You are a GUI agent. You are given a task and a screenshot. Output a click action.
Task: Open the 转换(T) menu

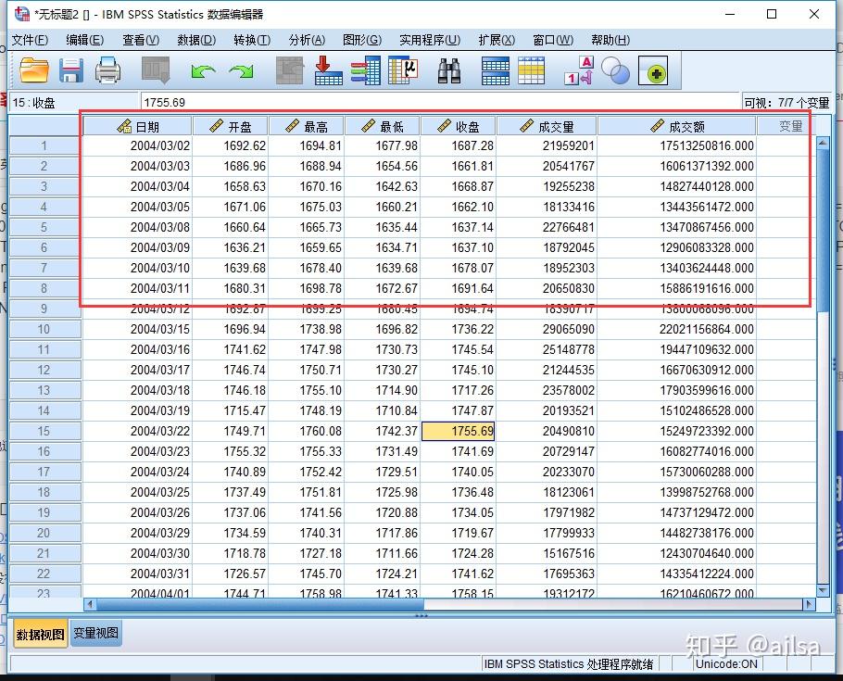251,40
